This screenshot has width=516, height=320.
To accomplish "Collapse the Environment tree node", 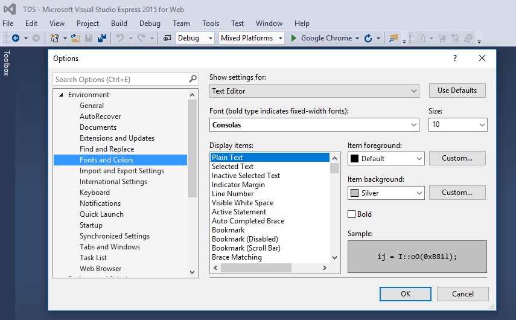I will pyautogui.click(x=61, y=95).
